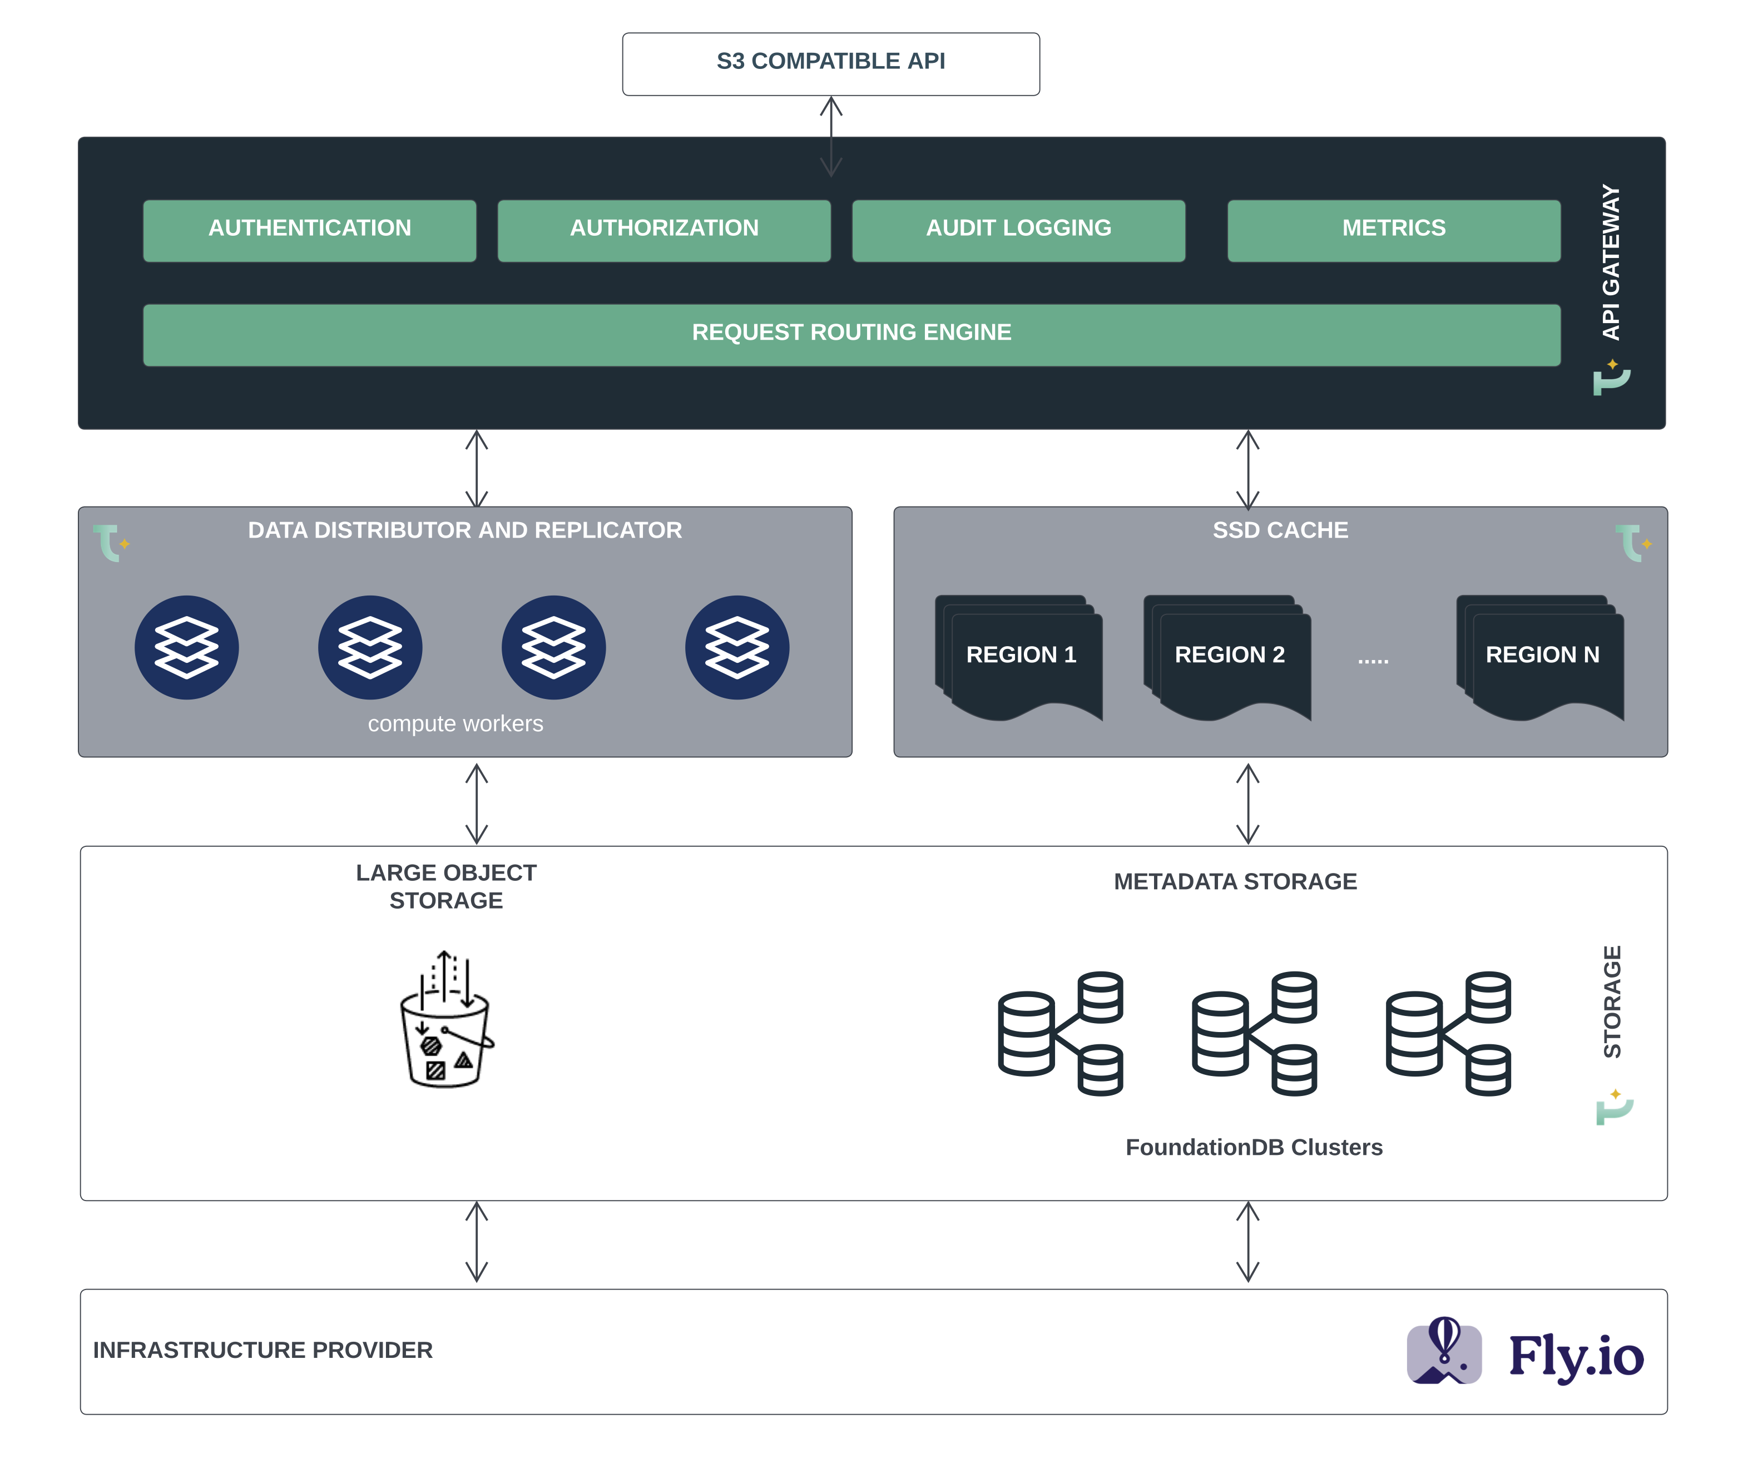1743x1468 pixels.
Task: Click the METRICS block
Action: coord(1393,231)
